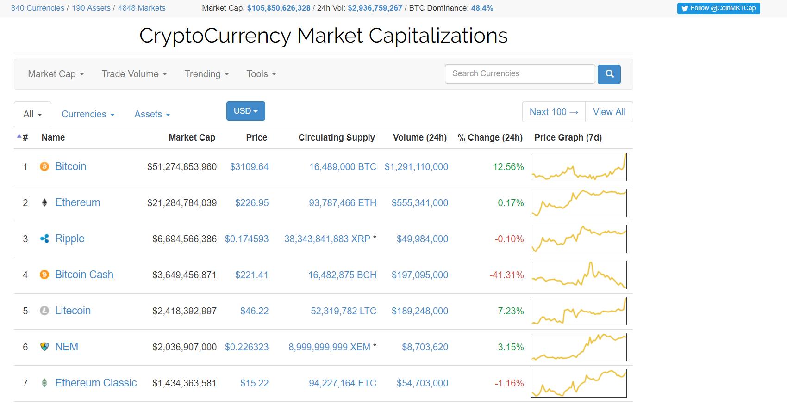Screen dimensions: 787x404
Task: Click Ripple supply 38,343,841,883 XRP
Action: pyautogui.click(x=327, y=239)
